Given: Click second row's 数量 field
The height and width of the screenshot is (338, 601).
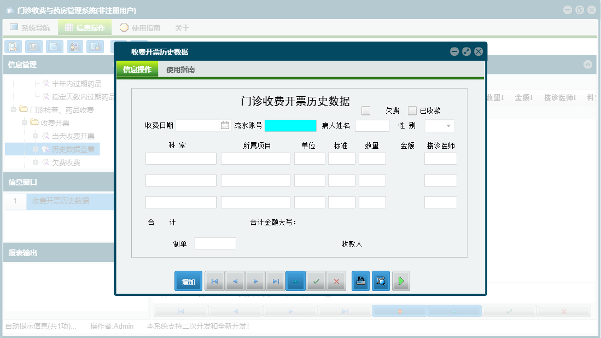Looking at the screenshot, I should [372, 180].
